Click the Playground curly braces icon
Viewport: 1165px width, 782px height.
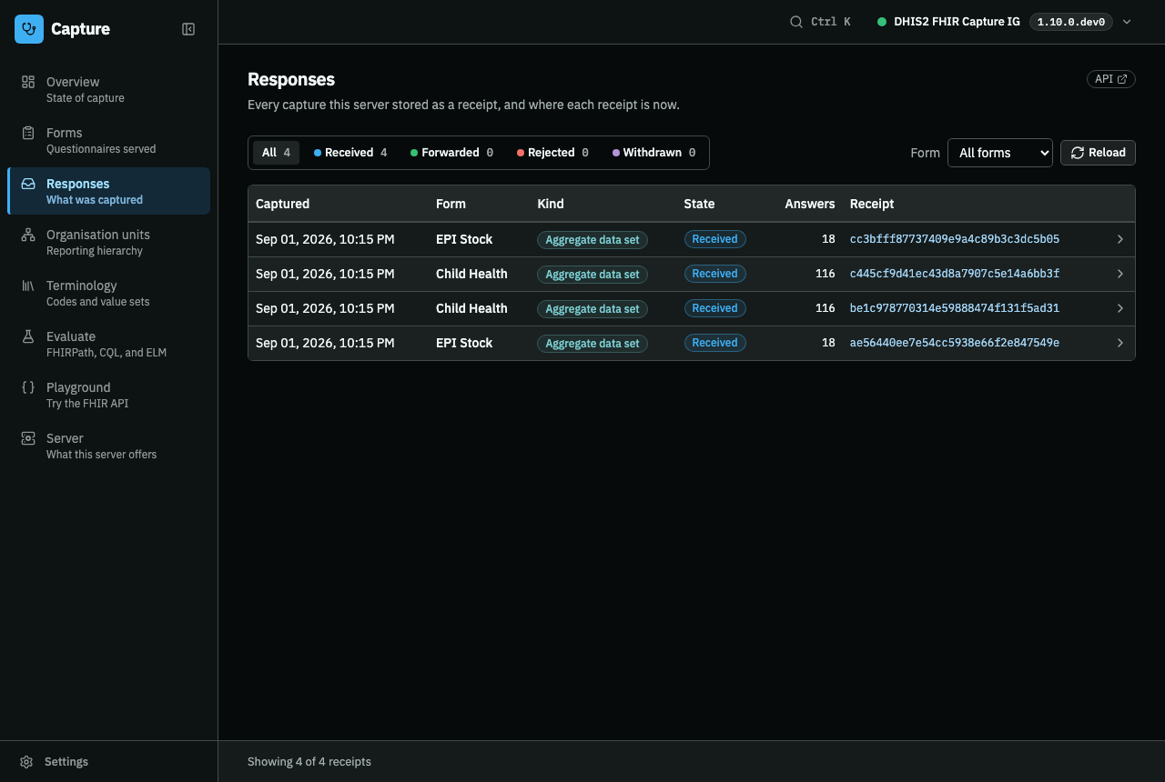[x=28, y=387]
